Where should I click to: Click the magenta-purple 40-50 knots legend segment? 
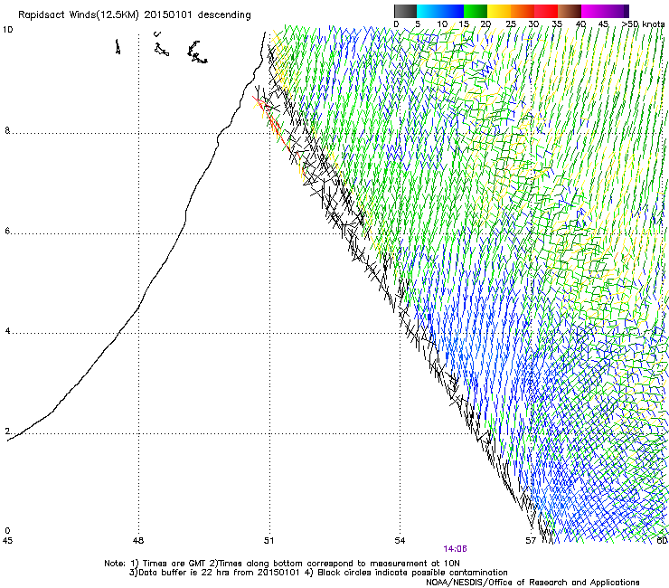[x=605, y=11]
